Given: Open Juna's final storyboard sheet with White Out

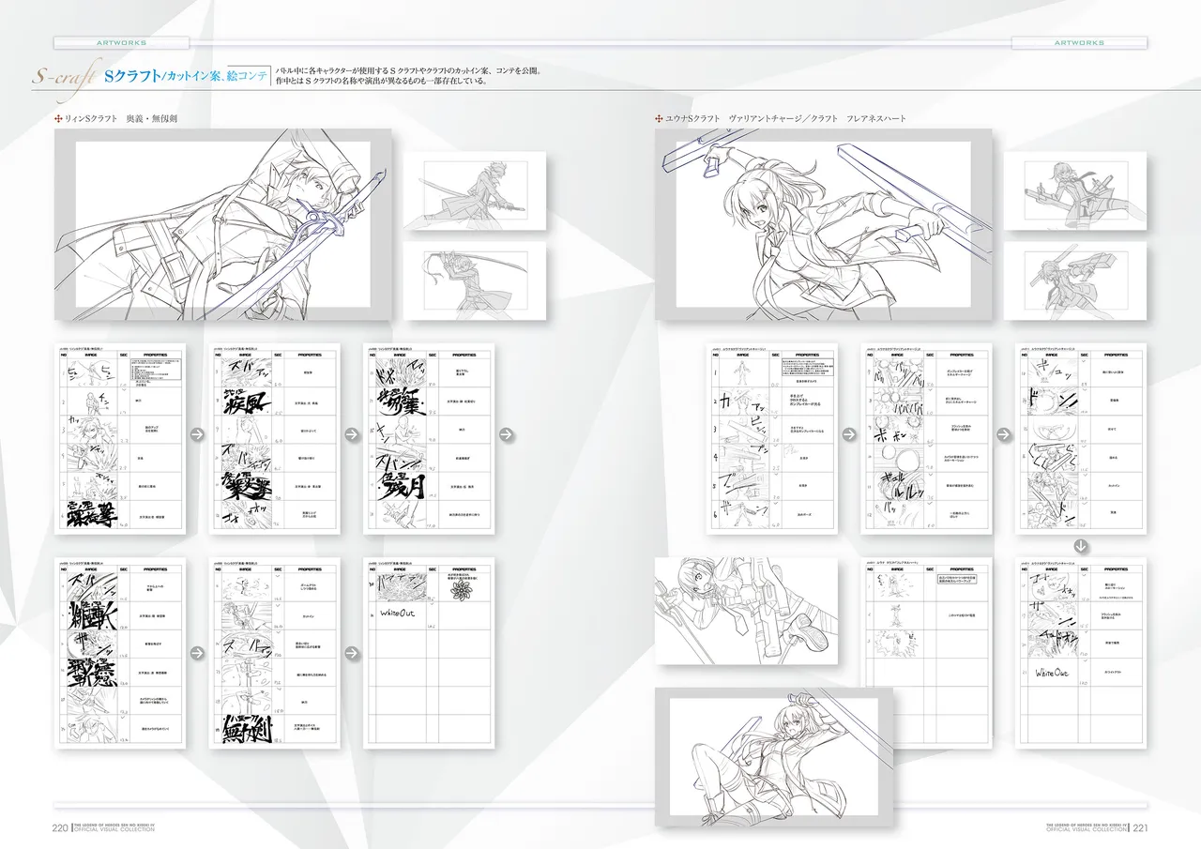Looking at the screenshot, I should click(x=1080, y=653).
